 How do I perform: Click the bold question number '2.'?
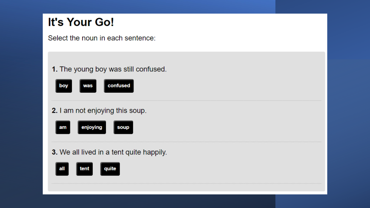point(55,111)
